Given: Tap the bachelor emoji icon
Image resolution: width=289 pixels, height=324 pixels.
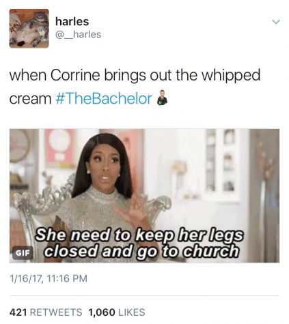Looking at the screenshot, I should pyautogui.click(x=162, y=98).
